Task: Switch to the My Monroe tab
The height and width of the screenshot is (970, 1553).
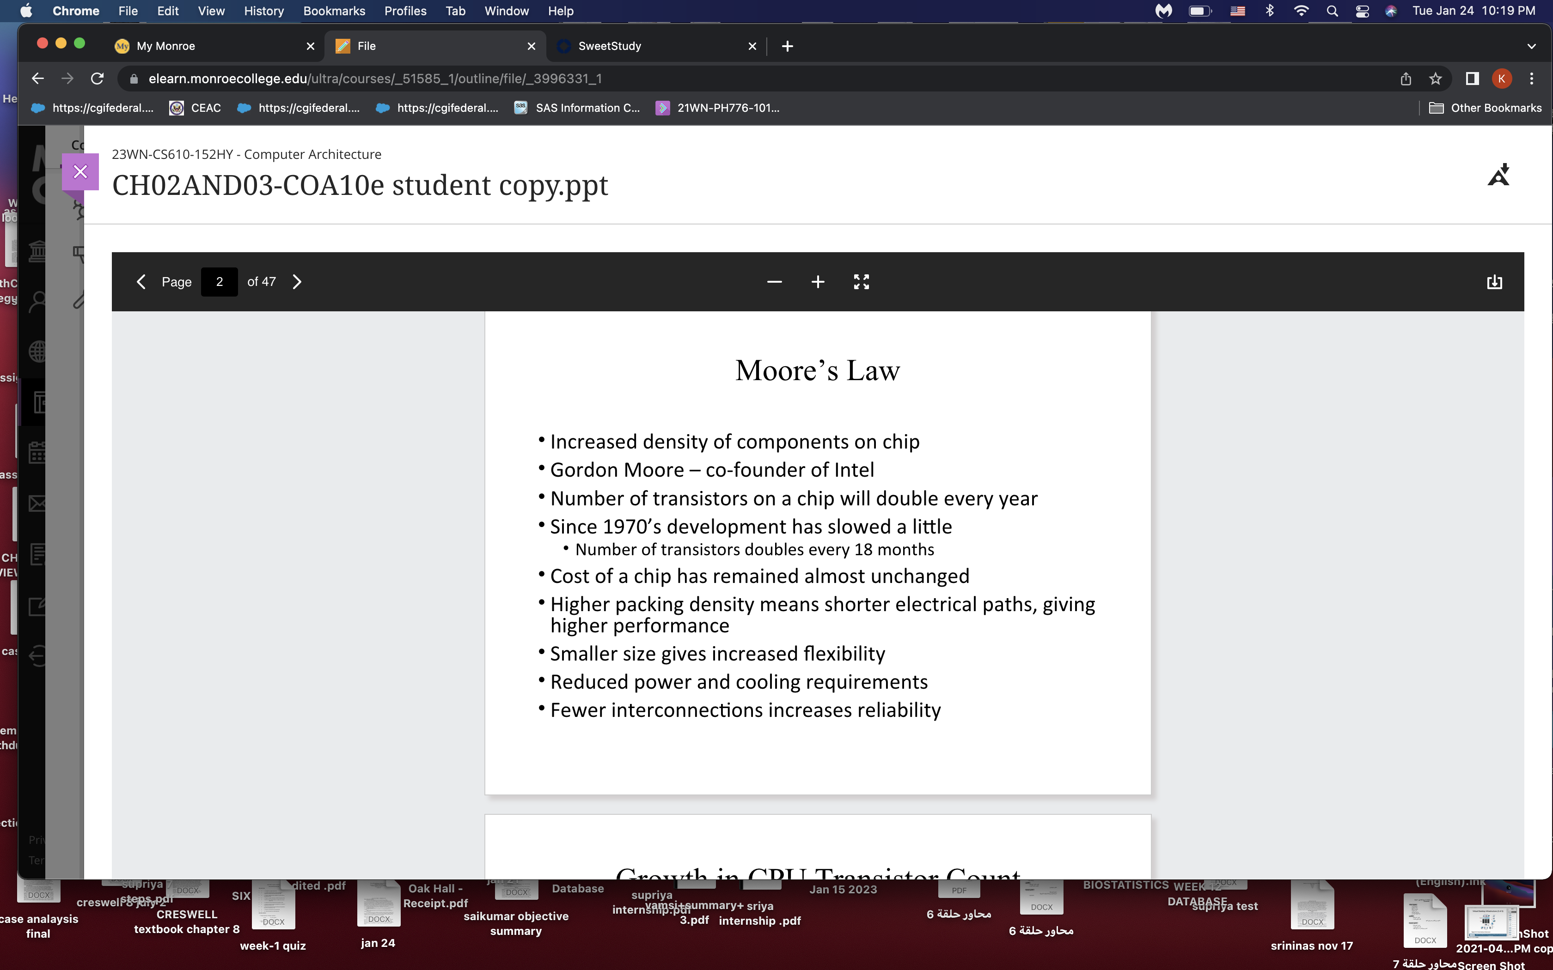Action: click(x=215, y=46)
